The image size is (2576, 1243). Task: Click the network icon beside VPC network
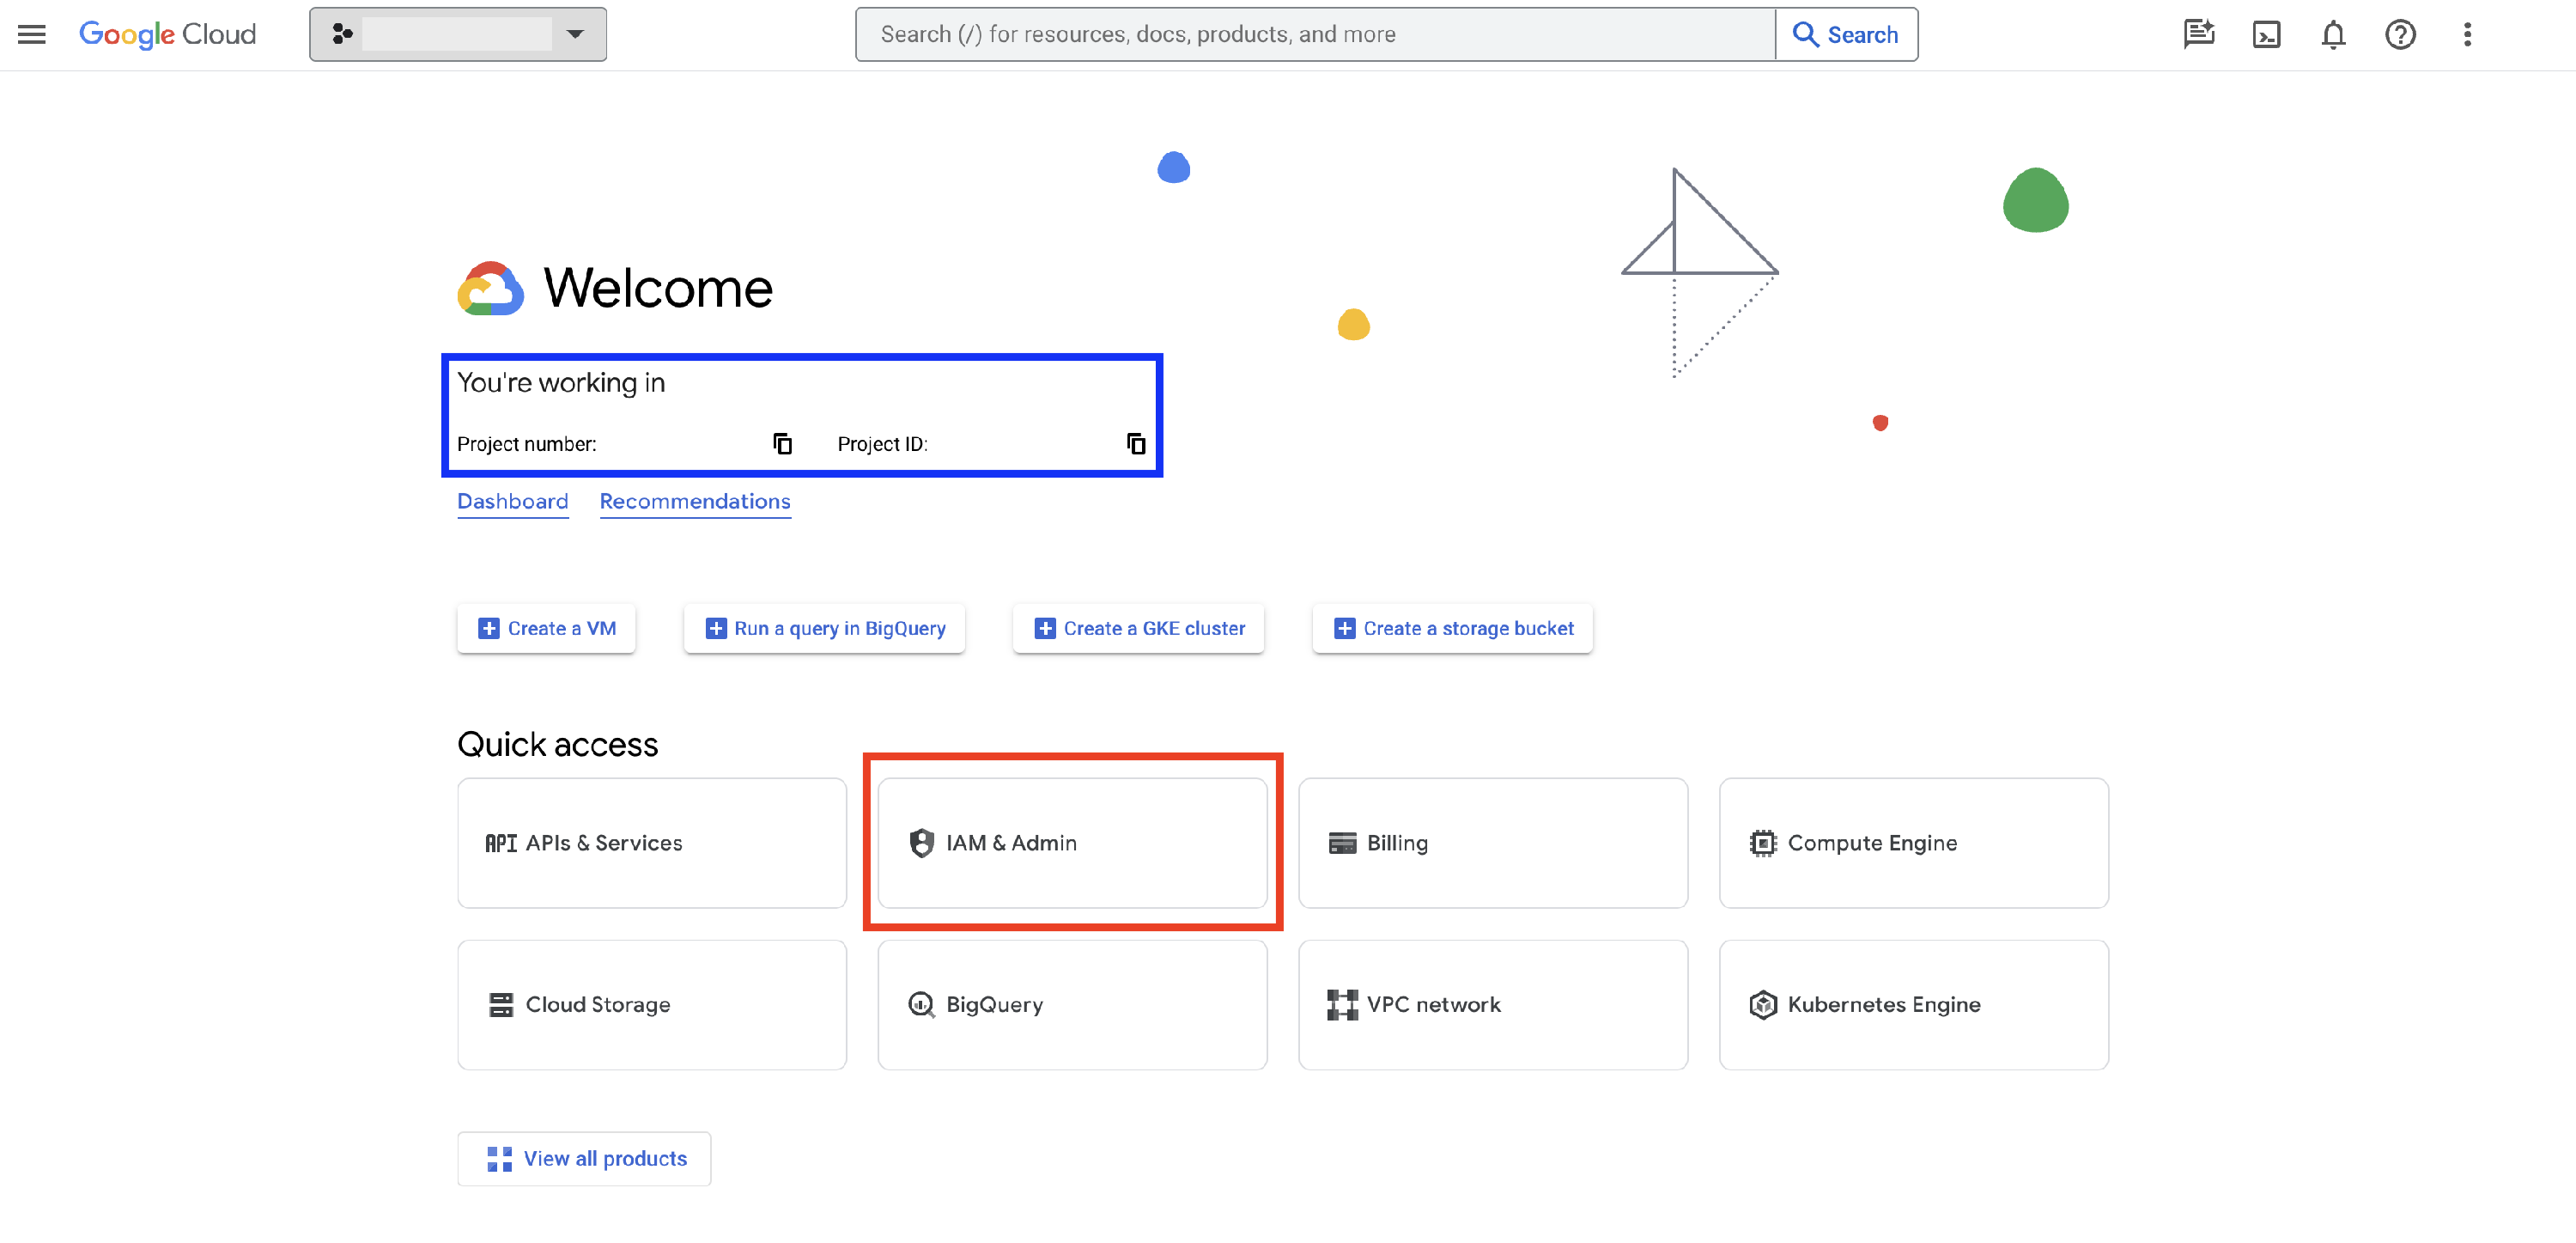tap(1342, 1004)
